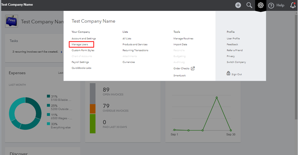Viewport: 298px width, 155px height.
Task: Select Account and Settings
Action: click(x=84, y=38)
